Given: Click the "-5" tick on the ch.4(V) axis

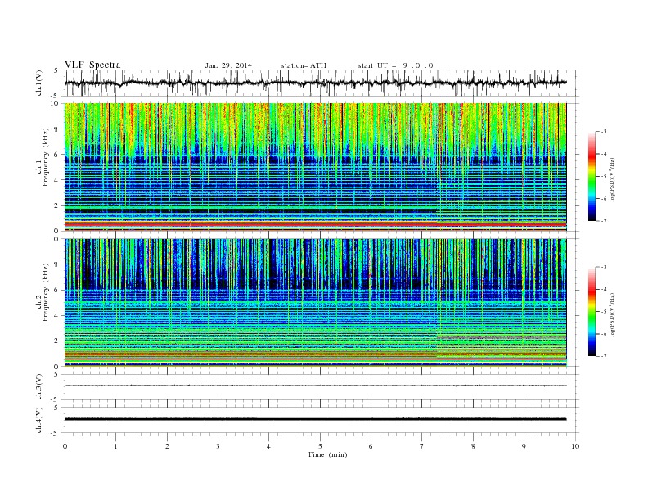Looking at the screenshot, I should (x=56, y=433).
